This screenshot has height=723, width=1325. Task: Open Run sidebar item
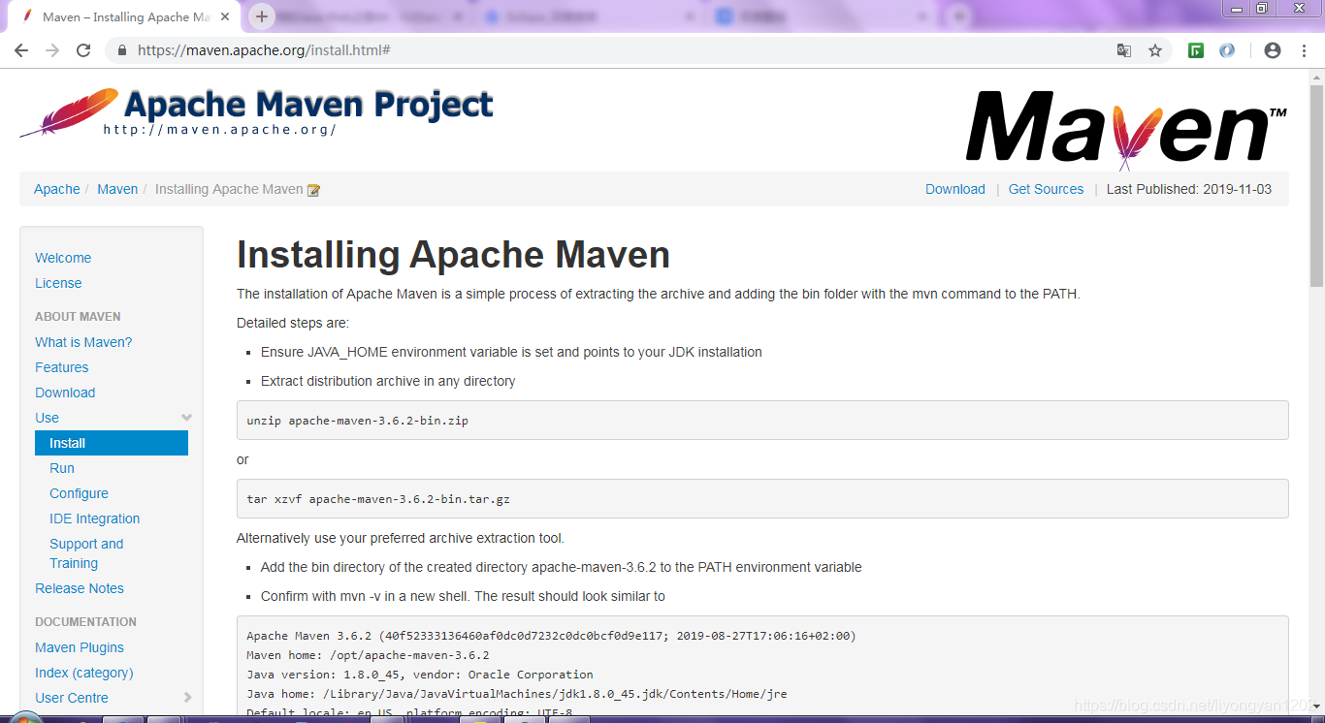[x=62, y=468]
